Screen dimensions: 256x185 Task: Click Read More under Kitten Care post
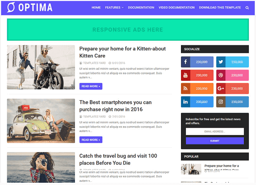pos(91,86)
